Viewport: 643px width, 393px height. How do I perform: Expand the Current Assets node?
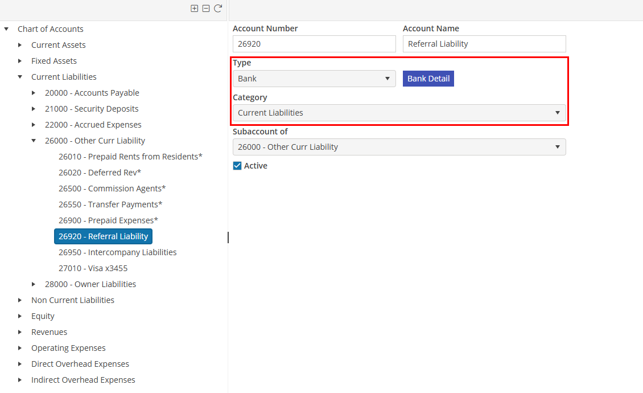click(20, 45)
